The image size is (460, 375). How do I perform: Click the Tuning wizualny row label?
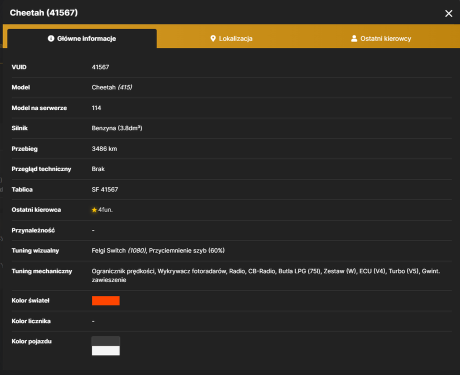tap(35, 250)
